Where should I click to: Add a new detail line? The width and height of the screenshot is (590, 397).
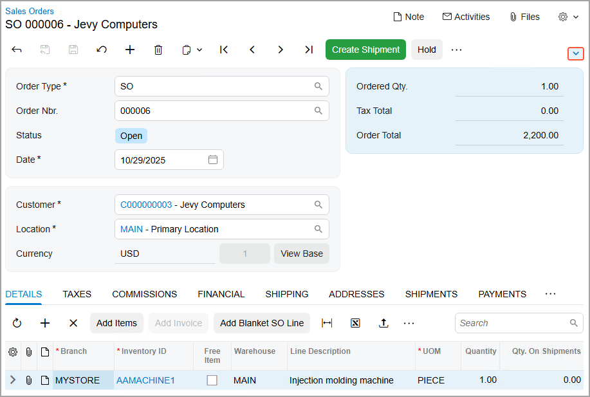tap(45, 323)
